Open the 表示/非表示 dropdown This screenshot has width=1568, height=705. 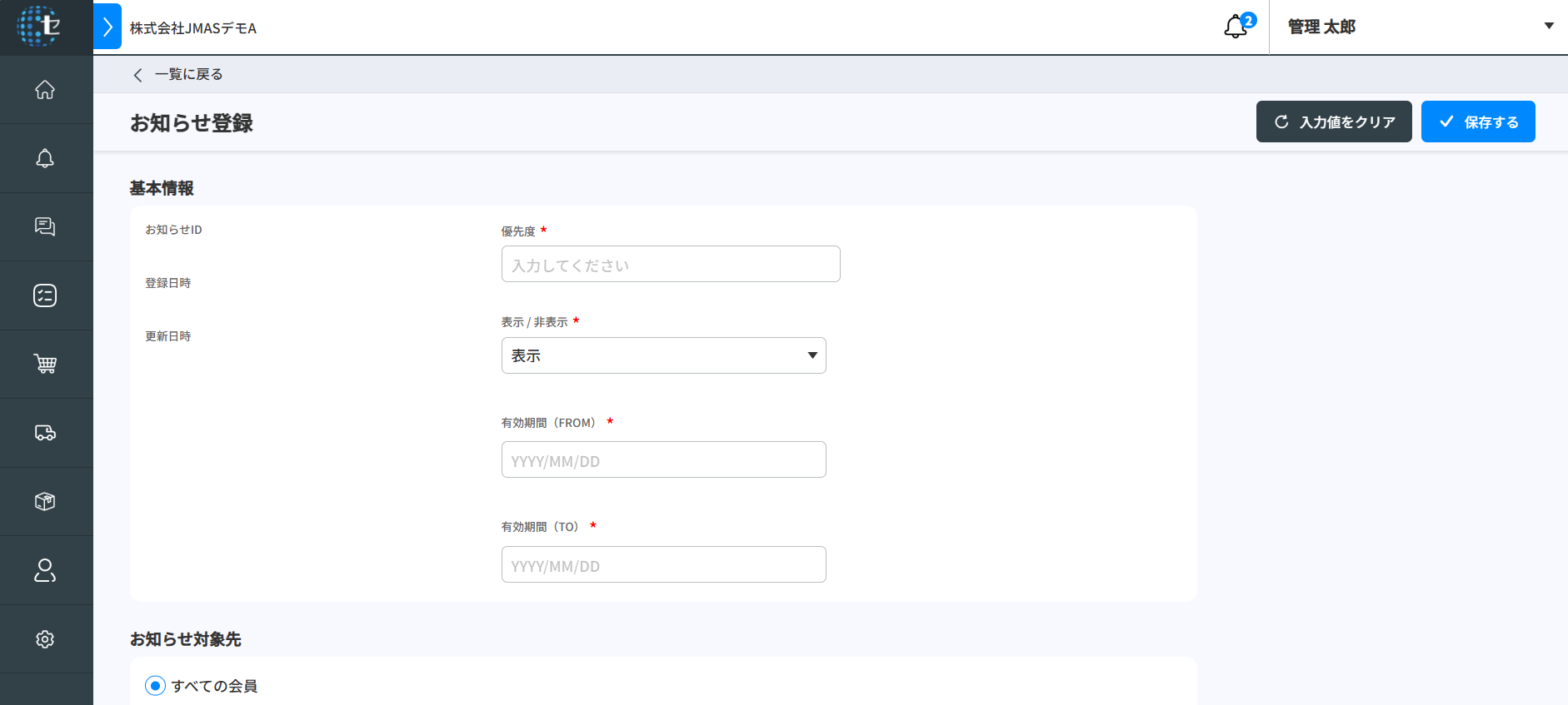[x=663, y=355]
